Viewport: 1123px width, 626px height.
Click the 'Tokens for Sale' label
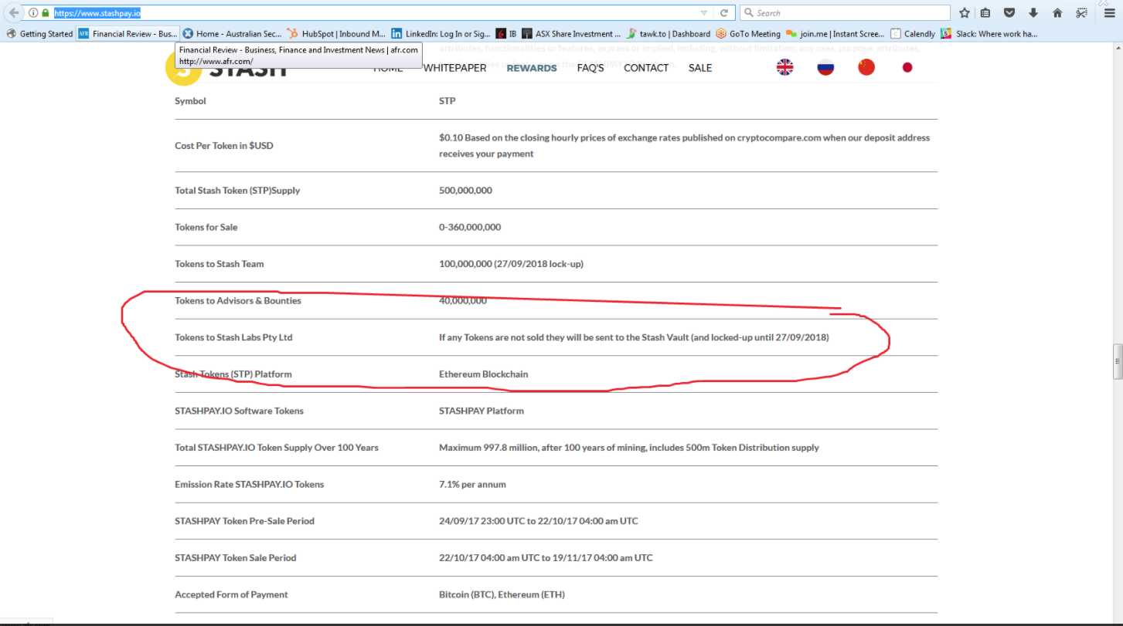pos(206,228)
